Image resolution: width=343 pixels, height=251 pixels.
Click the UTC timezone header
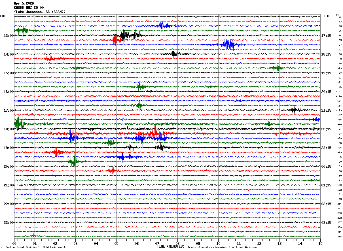[x=327, y=16]
